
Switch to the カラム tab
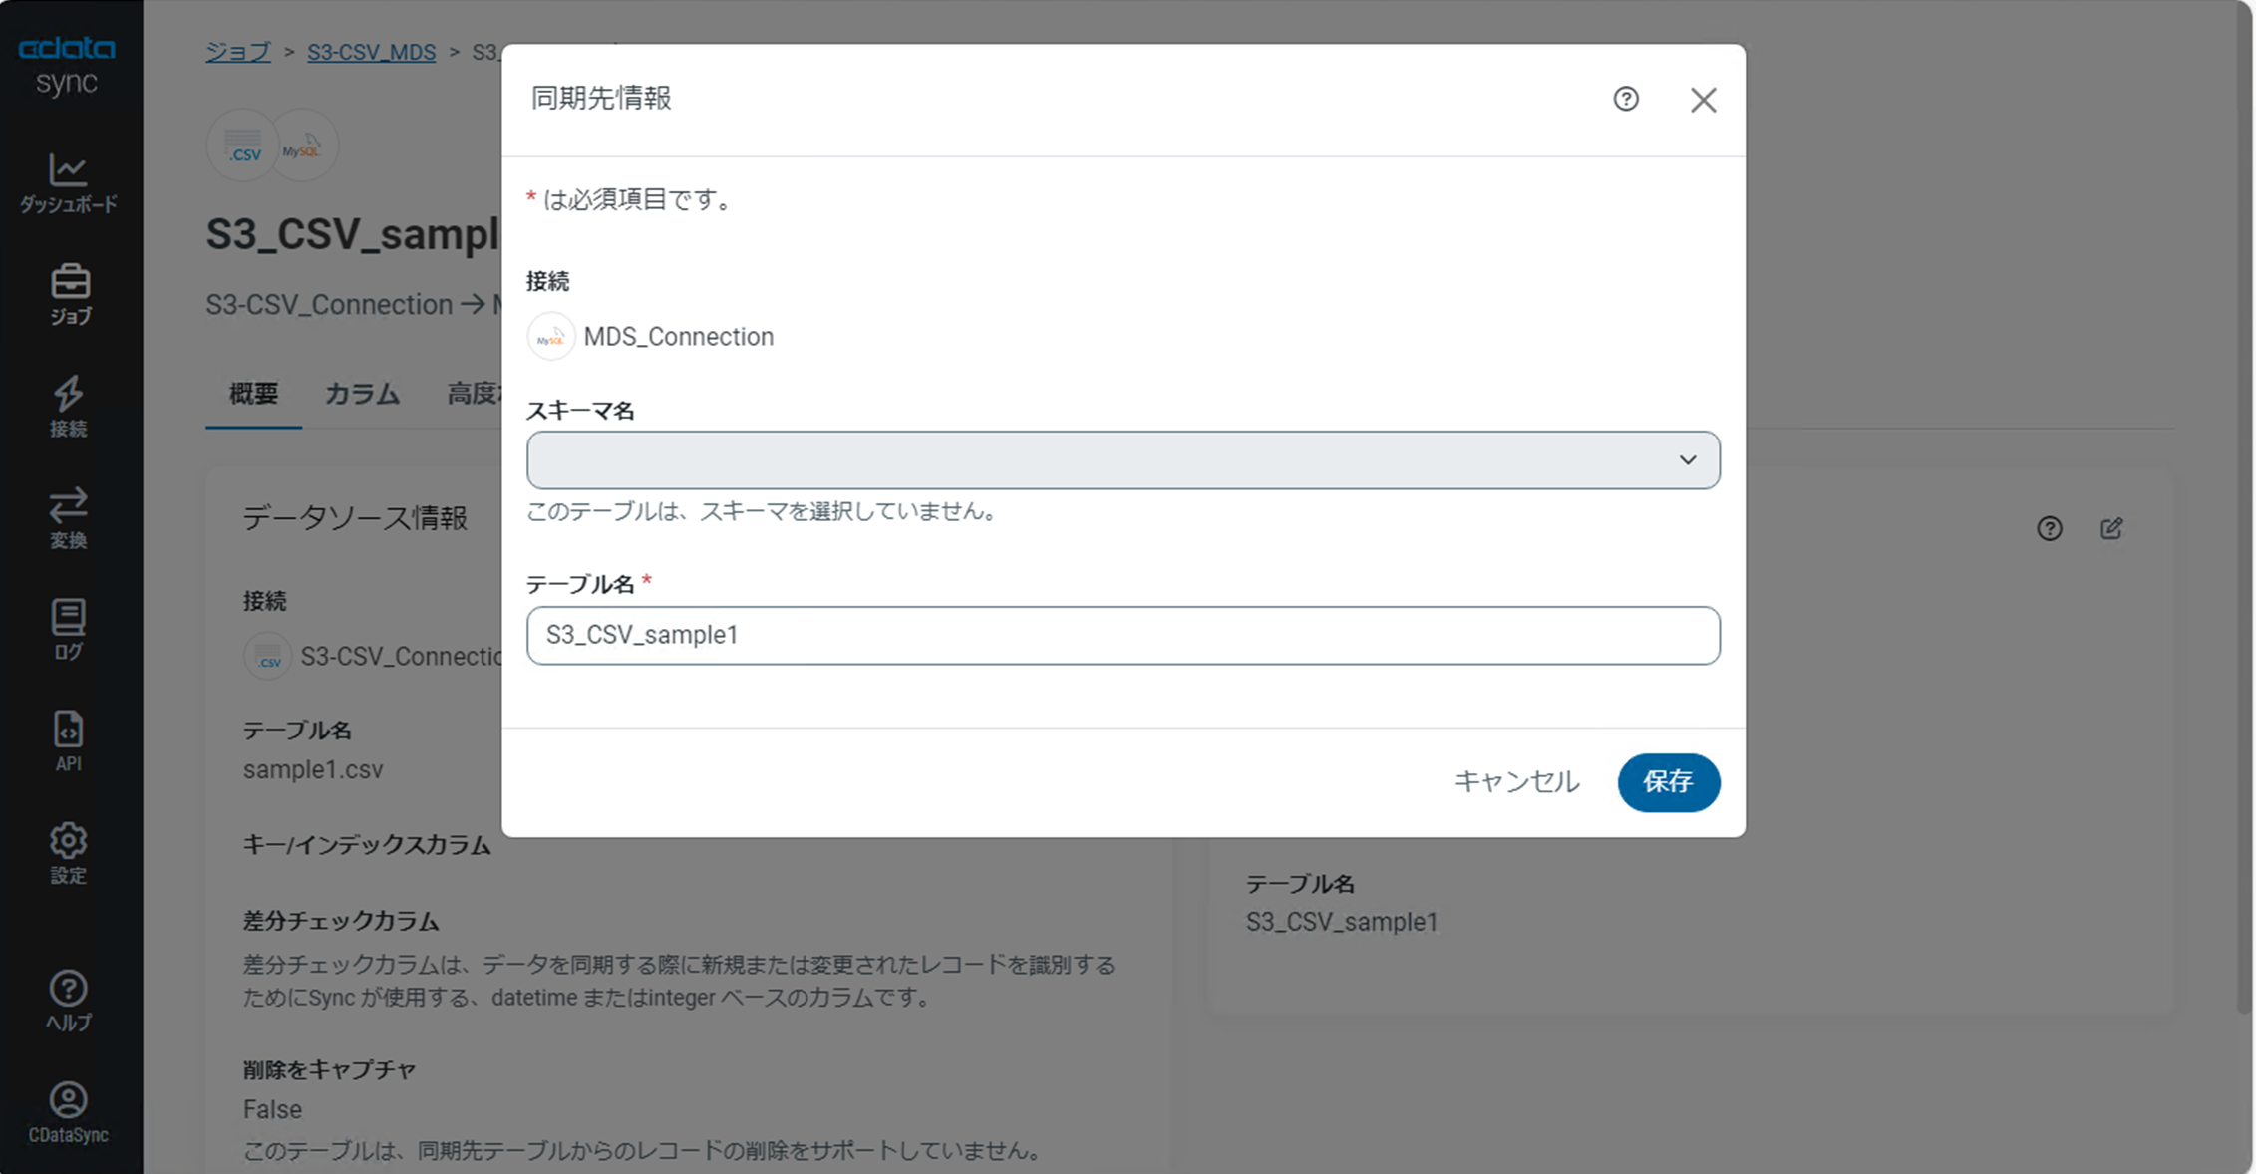(362, 394)
